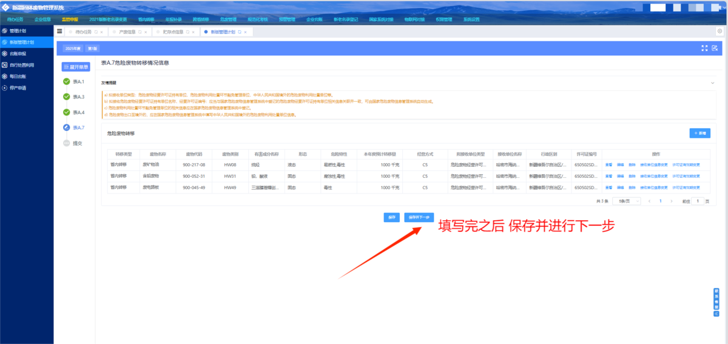Click the 每日台账 sidebar icon
The width and height of the screenshot is (728, 344).
point(5,76)
